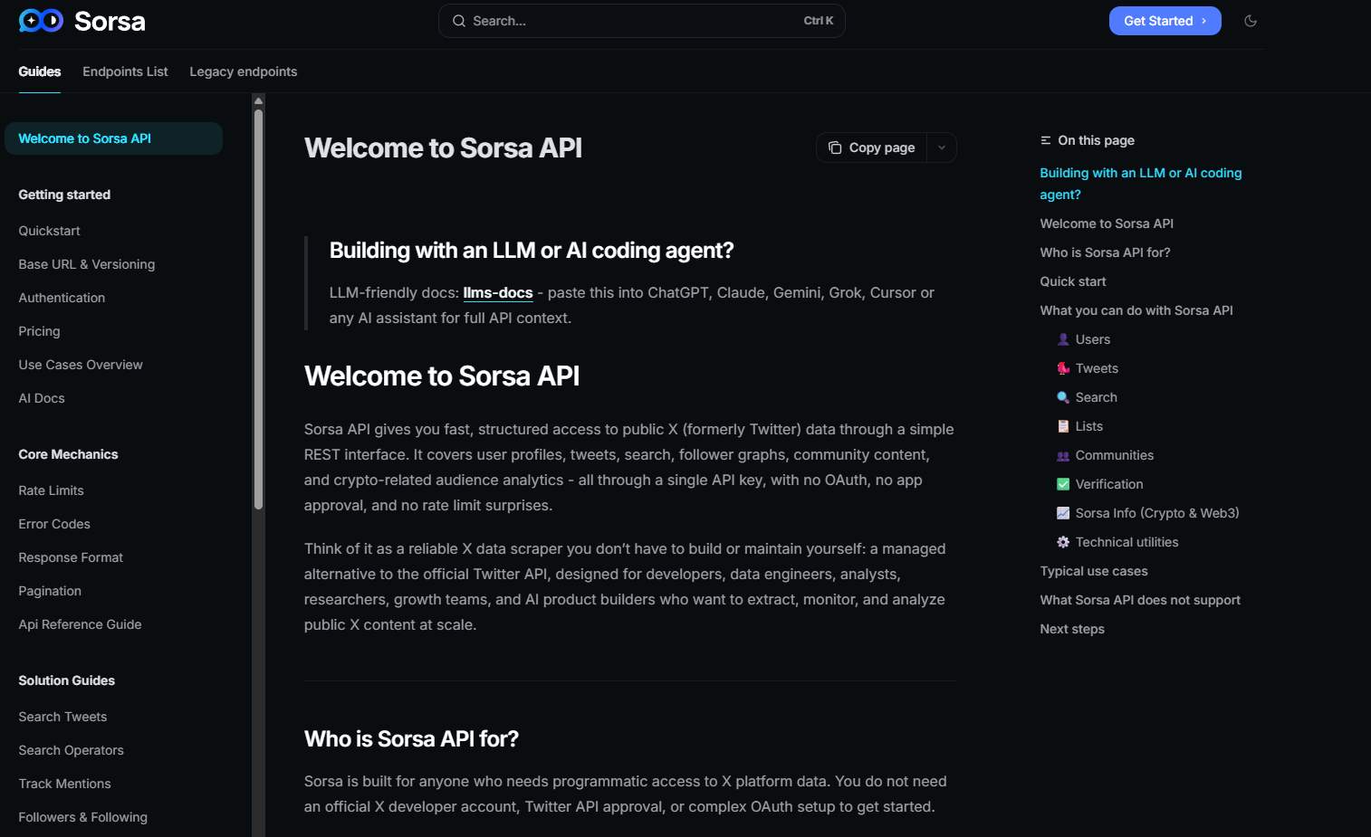This screenshot has width=1371, height=837.
Task: Go to Authentication guide
Action: [62, 298]
